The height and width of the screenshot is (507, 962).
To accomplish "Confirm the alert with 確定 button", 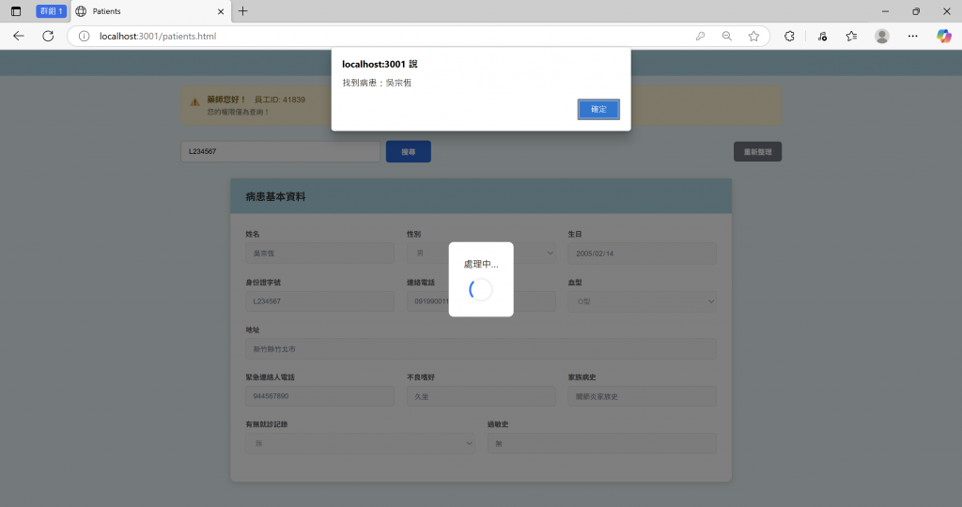I will tap(598, 109).
